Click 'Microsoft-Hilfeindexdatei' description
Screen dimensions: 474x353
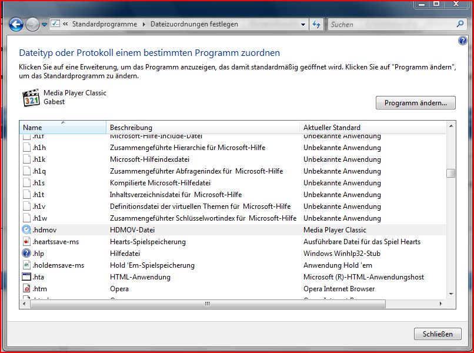pos(149,159)
